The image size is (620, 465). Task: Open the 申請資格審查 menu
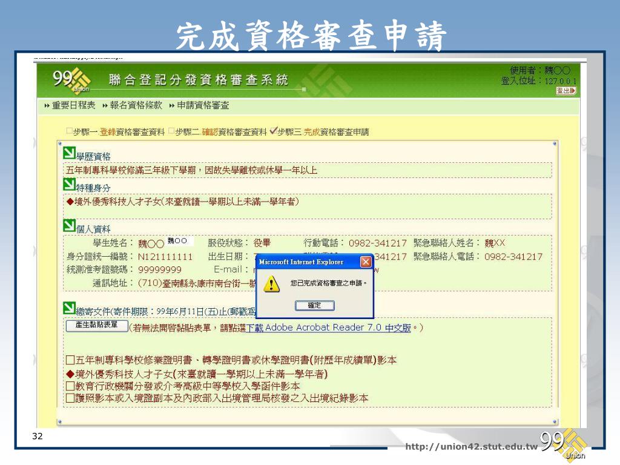click(203, 105)
